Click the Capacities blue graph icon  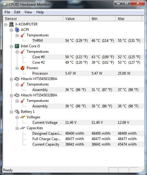point(23,128)
